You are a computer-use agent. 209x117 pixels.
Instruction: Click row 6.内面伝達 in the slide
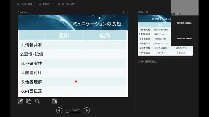[x=73, y=91]
